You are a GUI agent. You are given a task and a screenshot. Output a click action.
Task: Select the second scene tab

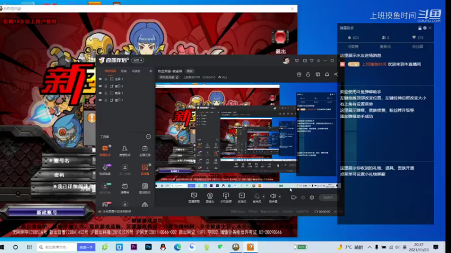(123, 71)
